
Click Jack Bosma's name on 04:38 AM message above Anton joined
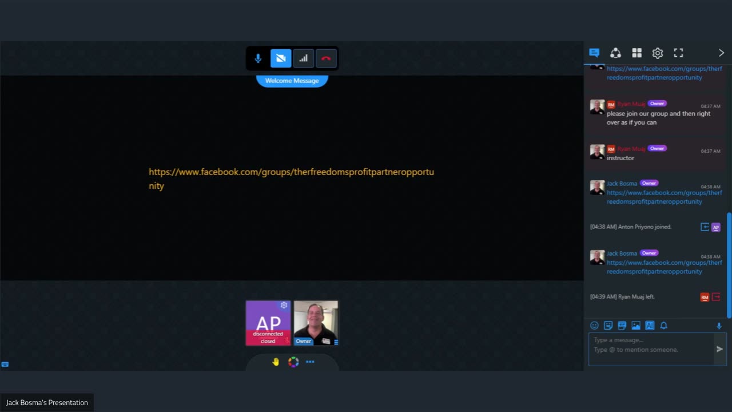tap(622, 184)
